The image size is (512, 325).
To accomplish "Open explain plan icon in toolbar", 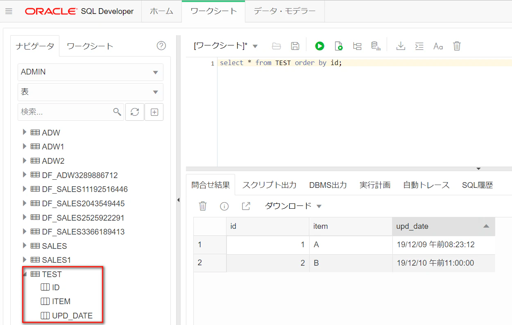I will pyautogui.click(x=357, y=46).
